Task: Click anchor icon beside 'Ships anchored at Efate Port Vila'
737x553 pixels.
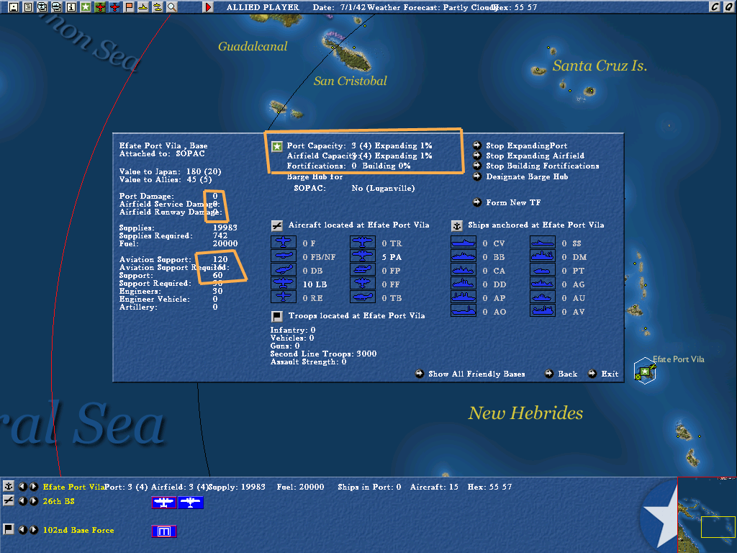Action: pyautogui.click(x=456, y=225)
